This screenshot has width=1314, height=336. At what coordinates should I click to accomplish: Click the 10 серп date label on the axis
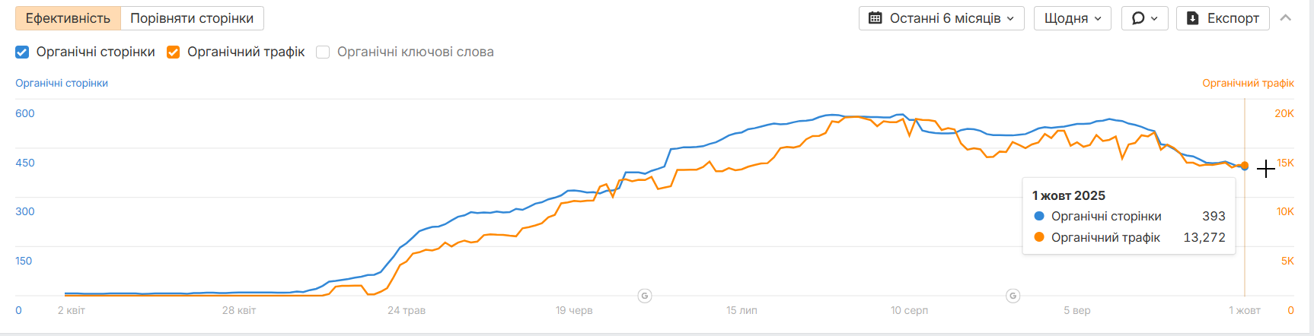pyautogui.click(x=909, y=310)
